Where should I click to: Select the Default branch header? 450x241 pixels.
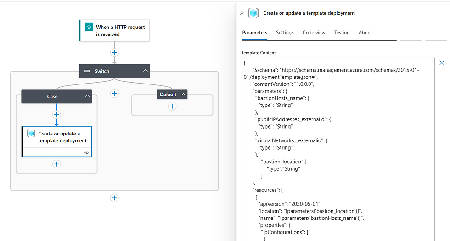[172, 95]
